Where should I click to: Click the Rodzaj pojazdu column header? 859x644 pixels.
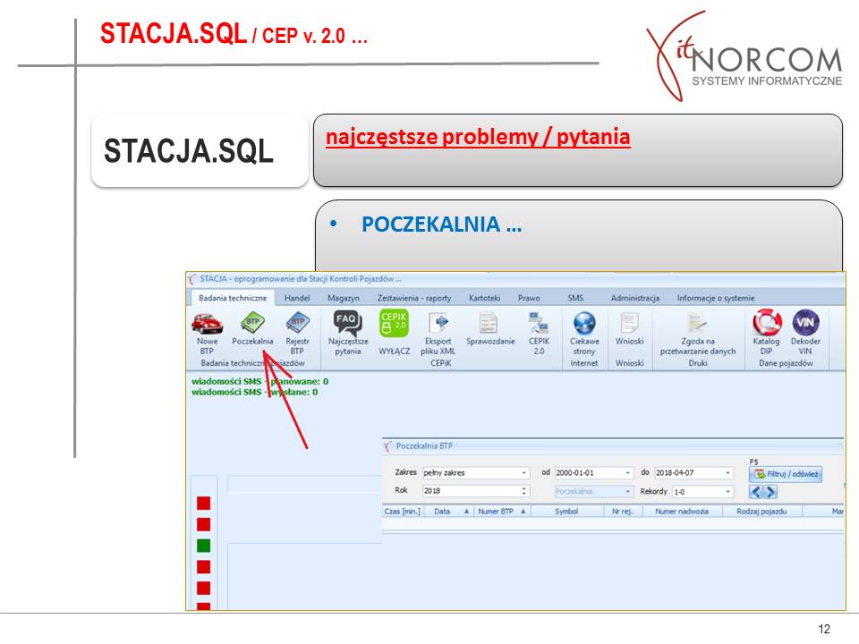pos(761,512)
